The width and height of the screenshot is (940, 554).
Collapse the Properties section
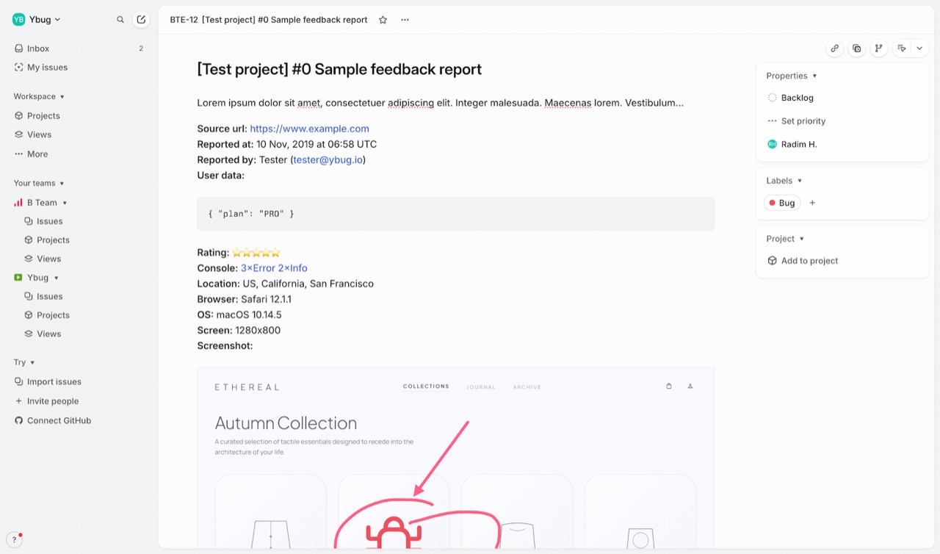[x=792, y=76]
